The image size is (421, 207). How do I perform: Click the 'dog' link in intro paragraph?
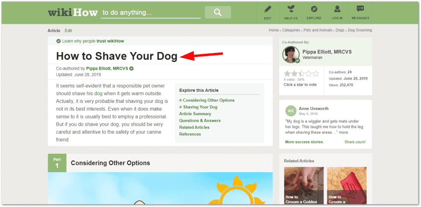pos(98,94)
